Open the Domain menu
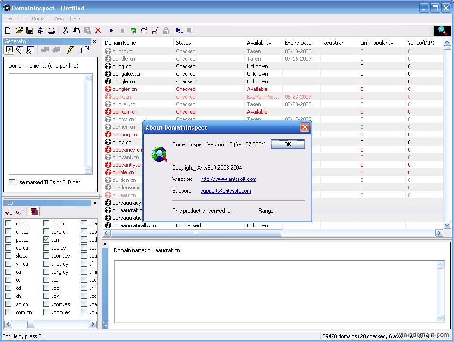The width and height of the screenshot is (454, 342). coord(40,18)
